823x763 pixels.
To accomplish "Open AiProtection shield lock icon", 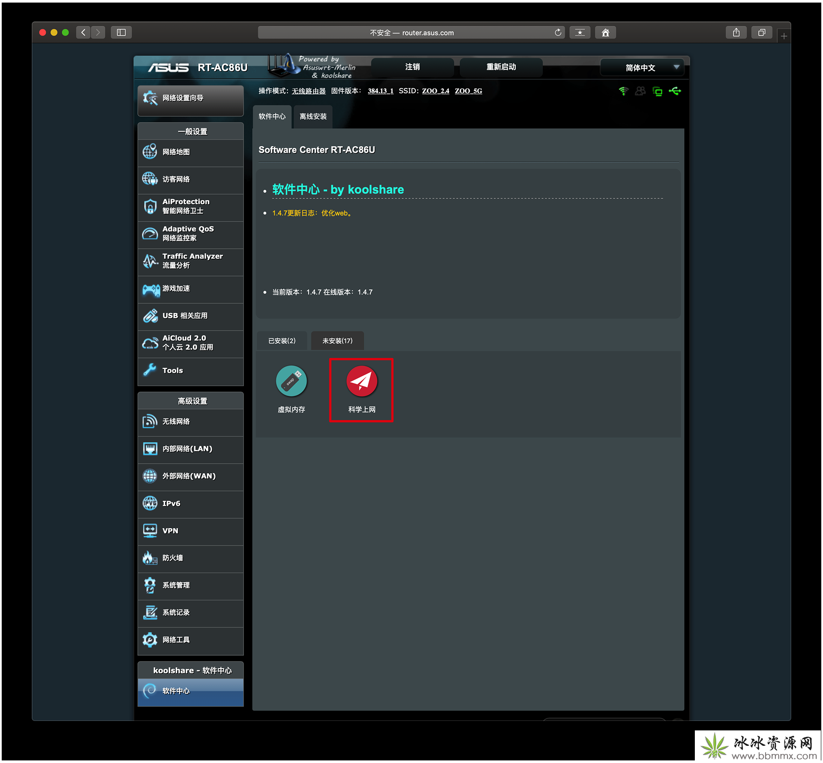I will click(150, 206).
